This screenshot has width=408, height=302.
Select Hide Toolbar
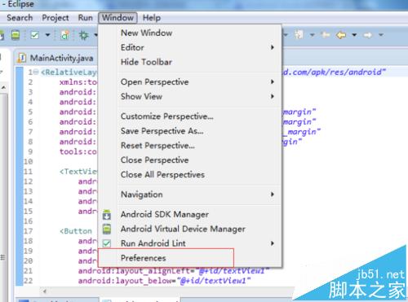tap(190, 62)
